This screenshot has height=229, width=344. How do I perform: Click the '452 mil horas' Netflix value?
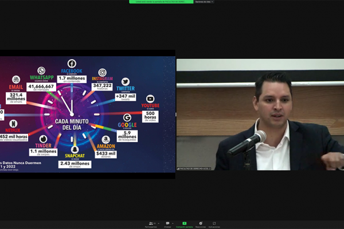[x=14, y=137]
